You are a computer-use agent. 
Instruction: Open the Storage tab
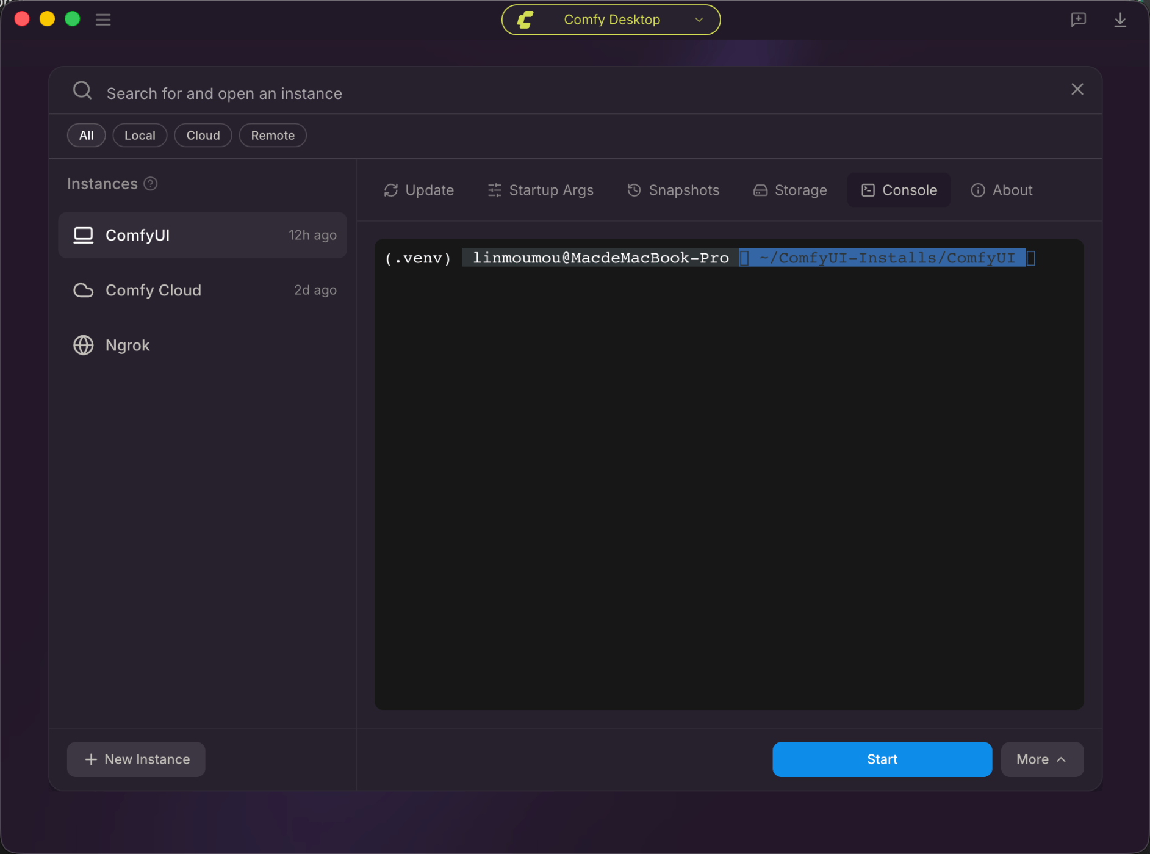pos(790,190)
